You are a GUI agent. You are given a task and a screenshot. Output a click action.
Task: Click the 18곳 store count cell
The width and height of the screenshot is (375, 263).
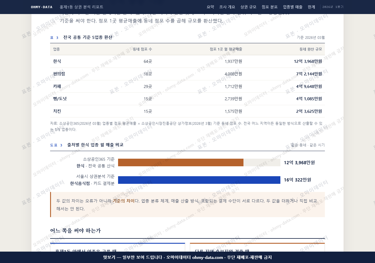click(148, 74)
